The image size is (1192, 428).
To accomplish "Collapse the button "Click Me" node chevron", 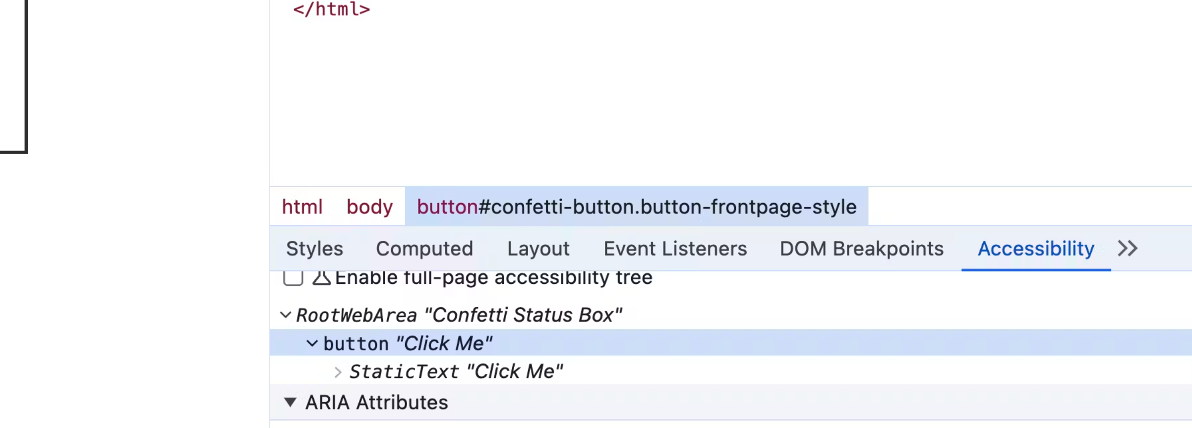I will (312, 343).
